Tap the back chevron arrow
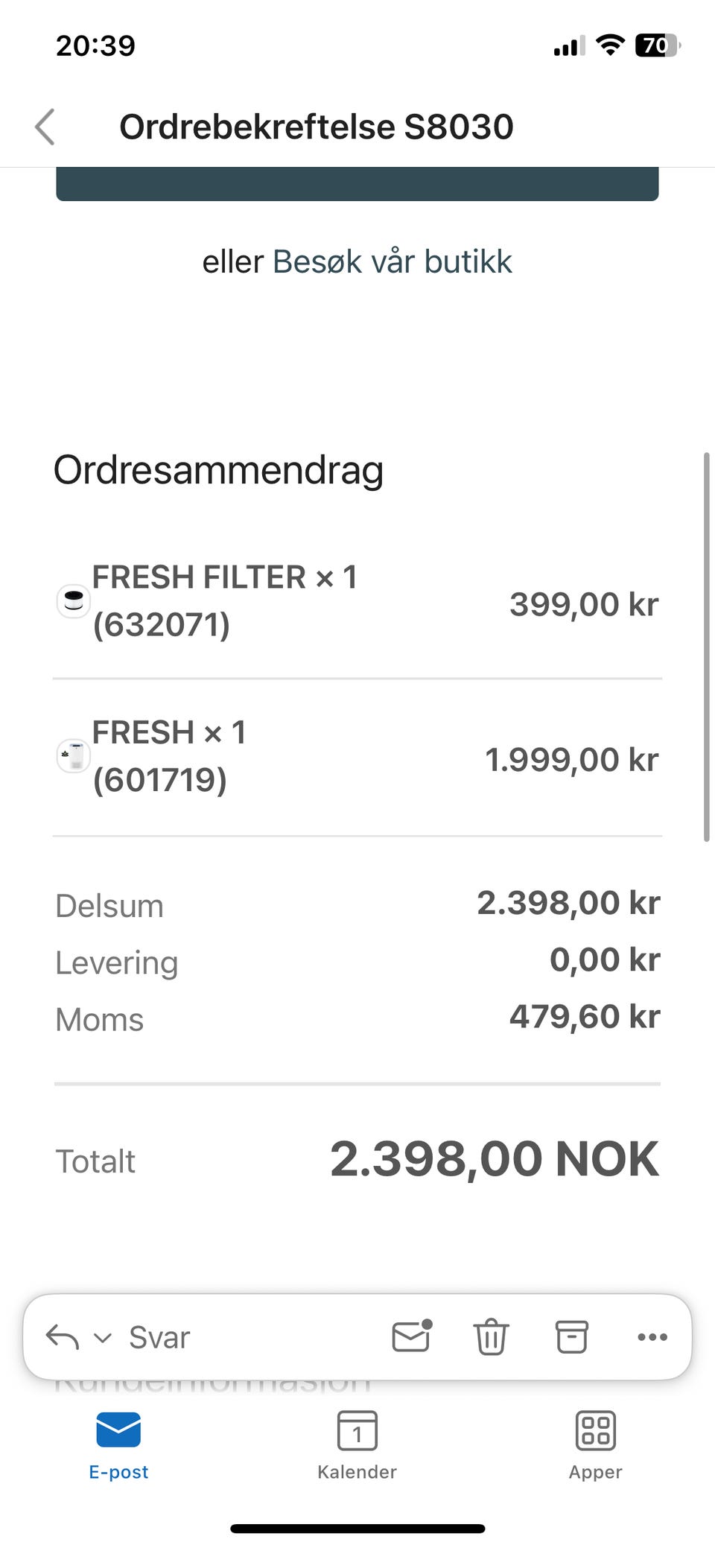Screen dimensions: 715x1548 [x=45, y=127]
